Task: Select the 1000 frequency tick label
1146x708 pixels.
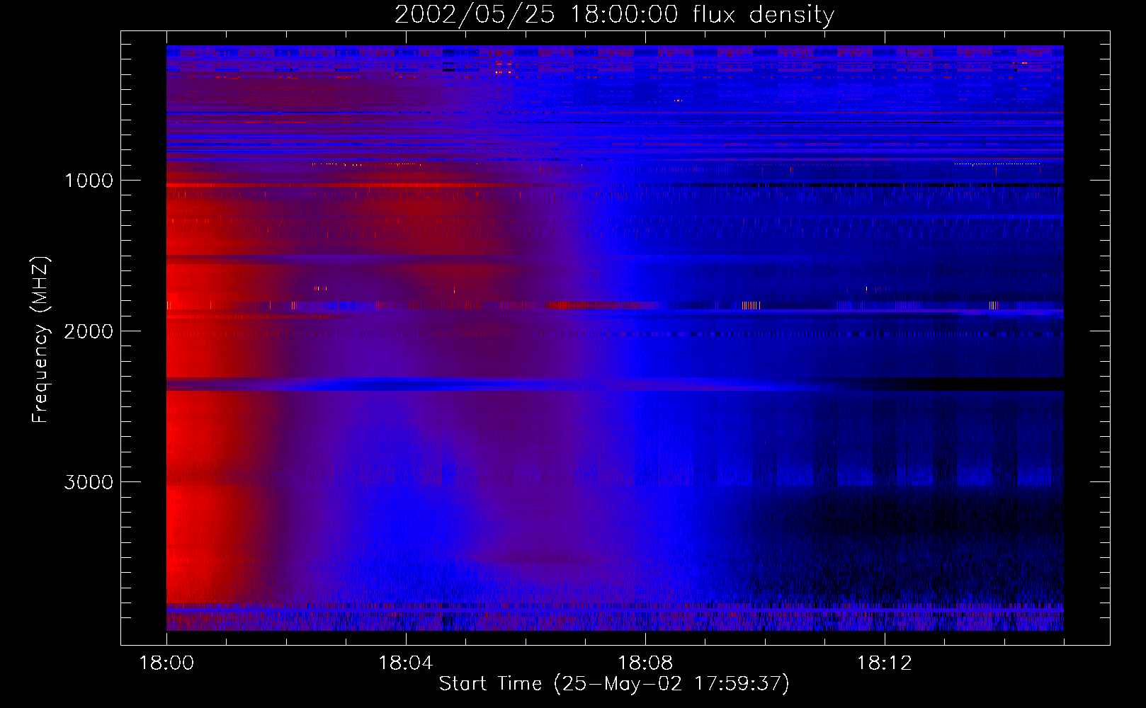Action: [x=89, y=181]
